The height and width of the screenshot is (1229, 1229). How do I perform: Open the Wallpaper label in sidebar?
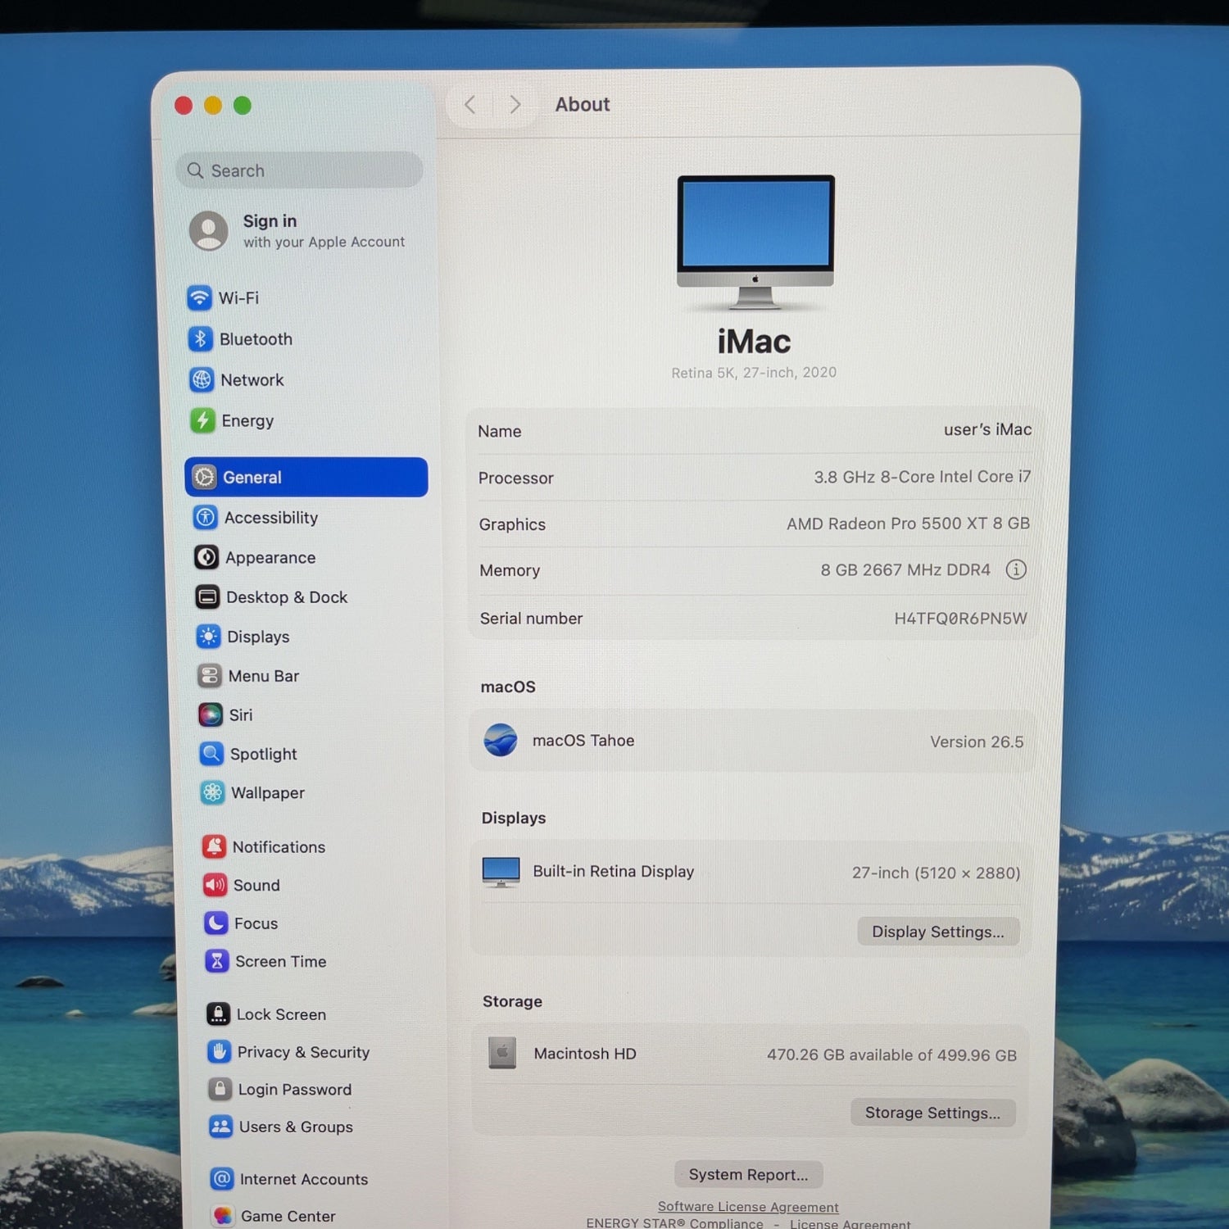[268, 793]
